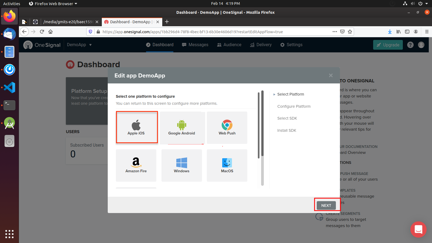432x243 pixels.
Task: Open Firefox account icon
Action: (416, 32)
